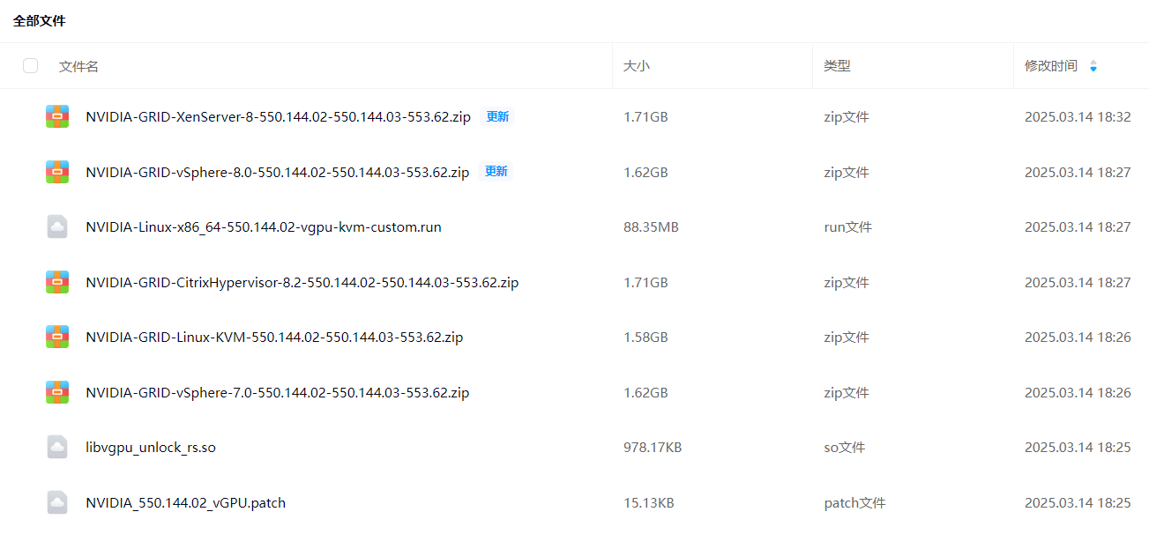Image resolution: width=1149 pixels, height=549 pixels.
Task: Sort files by the 类型 column header
Action: [837, 66]
